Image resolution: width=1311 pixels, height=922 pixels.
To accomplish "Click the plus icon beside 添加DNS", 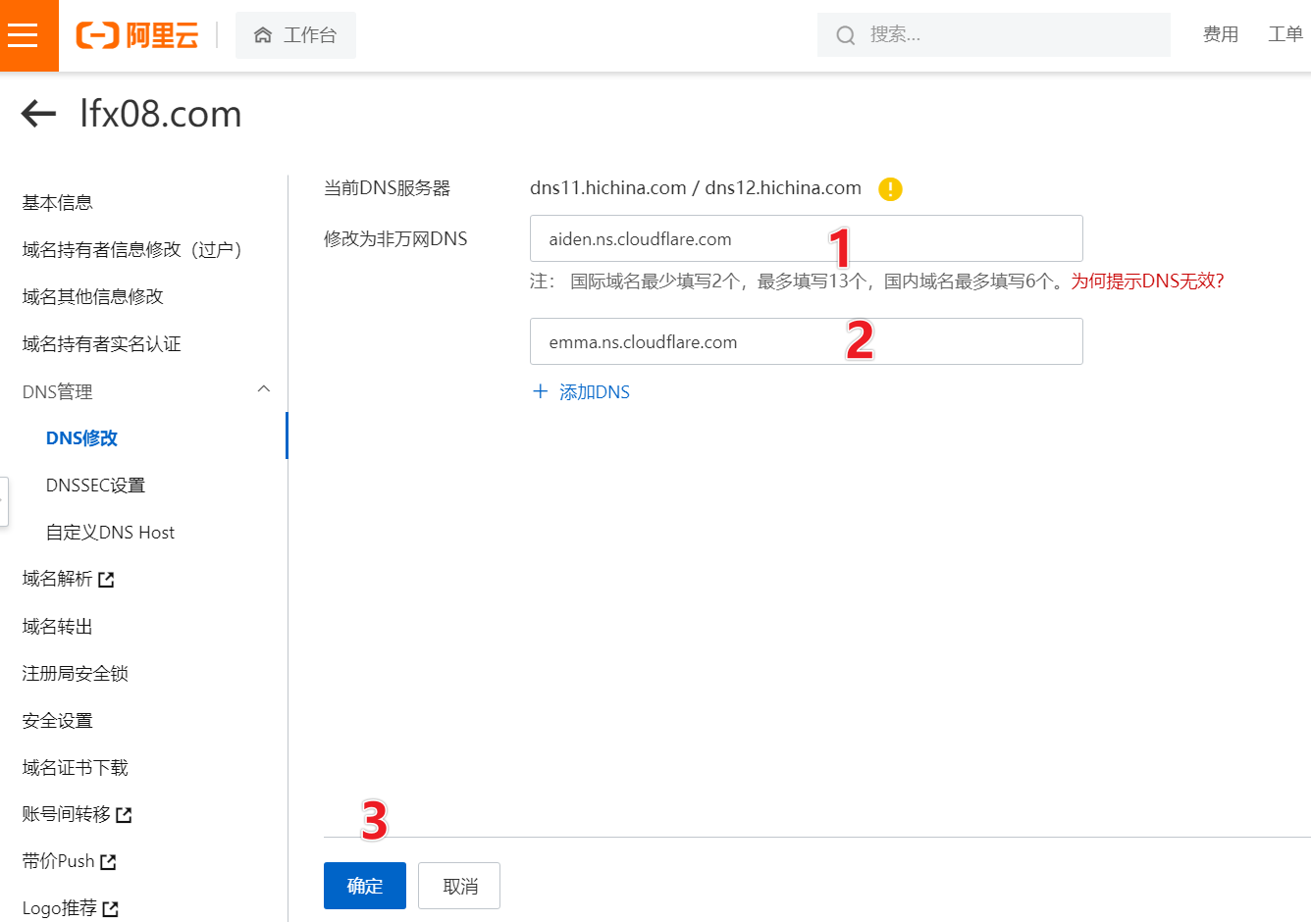I will (540, 391).
